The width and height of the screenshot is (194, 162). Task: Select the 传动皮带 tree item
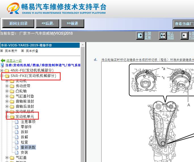point(23,86)
